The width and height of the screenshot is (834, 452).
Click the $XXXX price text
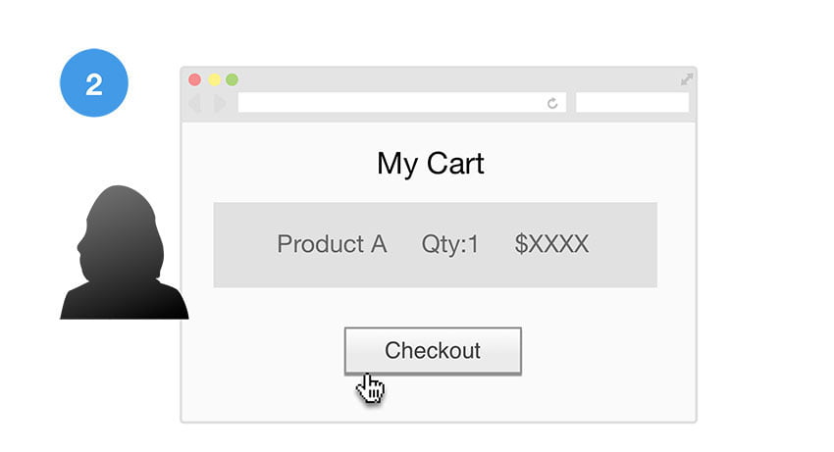point(551,244)
